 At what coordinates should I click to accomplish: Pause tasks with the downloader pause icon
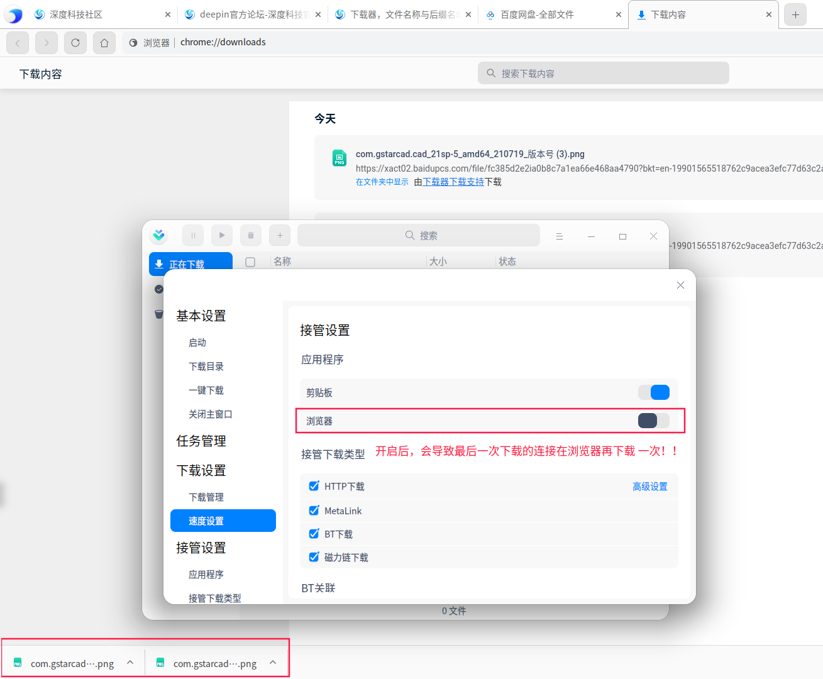pyautogui.click(x=193, y=235)
